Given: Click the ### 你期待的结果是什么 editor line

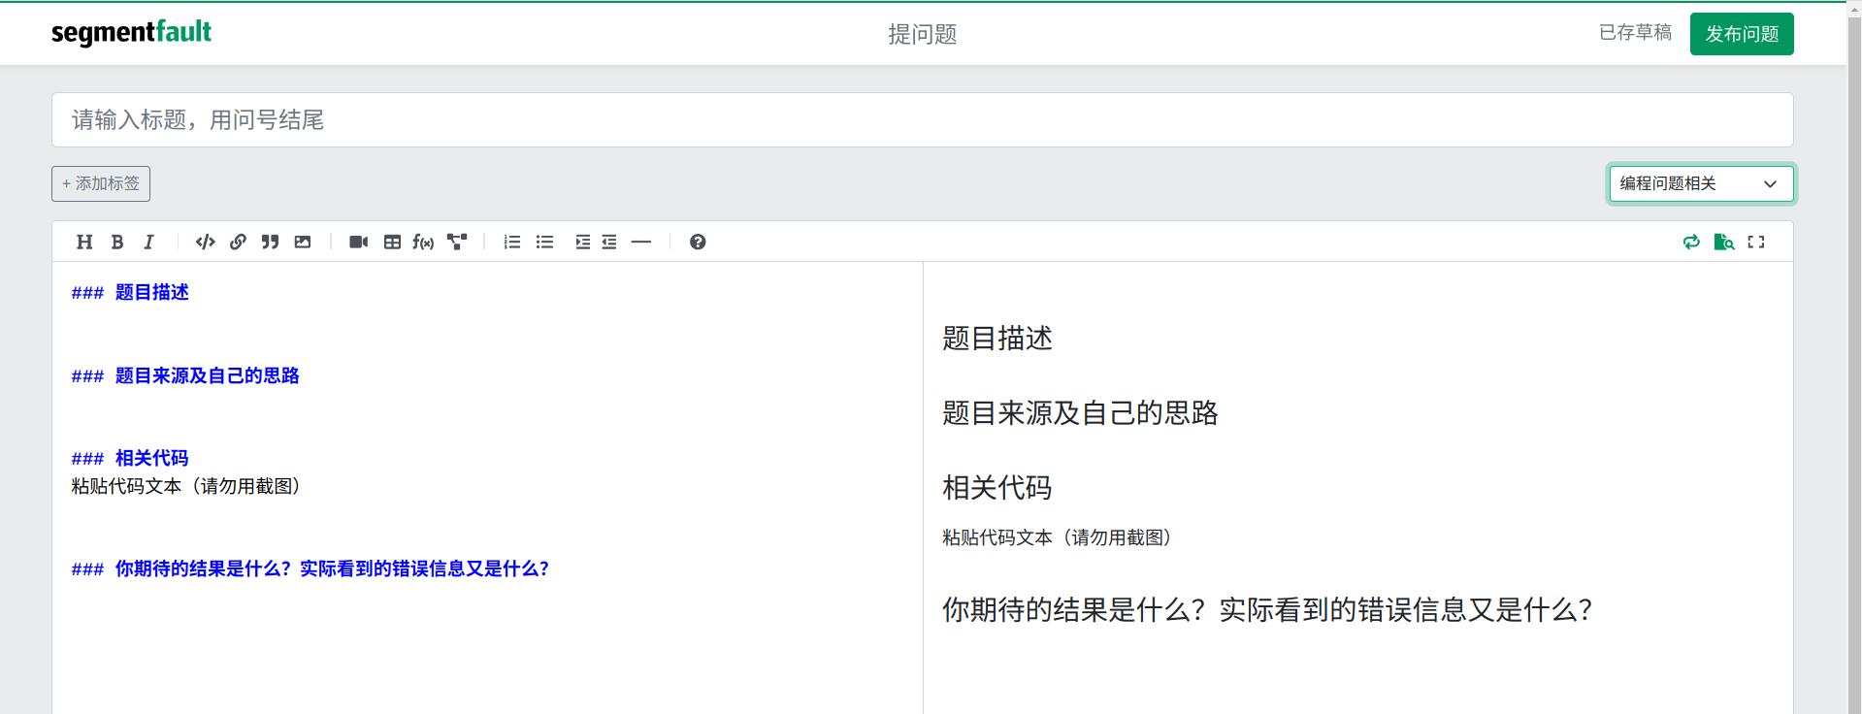Looking at the screenshot, I should (310, 568).
